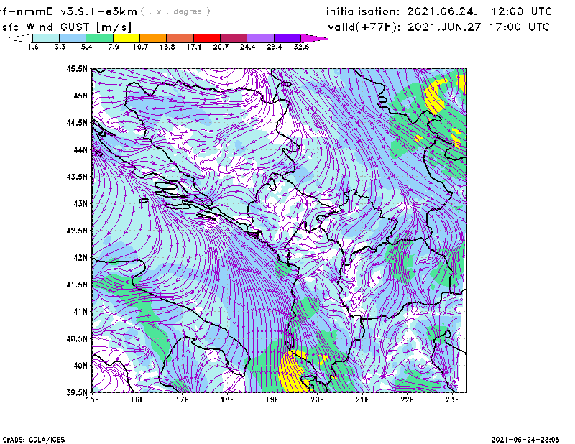This screenshot has height=444, width=575.
Task: Click the '41.5N' latitude label
Action: click(x=78, y=285)
